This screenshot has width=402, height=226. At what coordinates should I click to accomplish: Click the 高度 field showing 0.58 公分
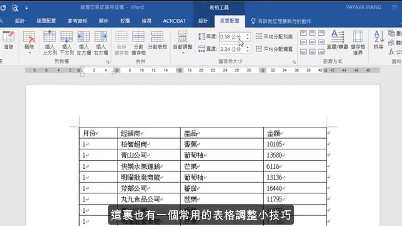232,36
